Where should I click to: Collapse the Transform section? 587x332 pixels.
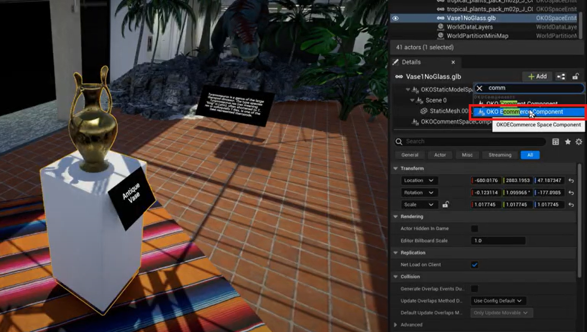[395, 168]
